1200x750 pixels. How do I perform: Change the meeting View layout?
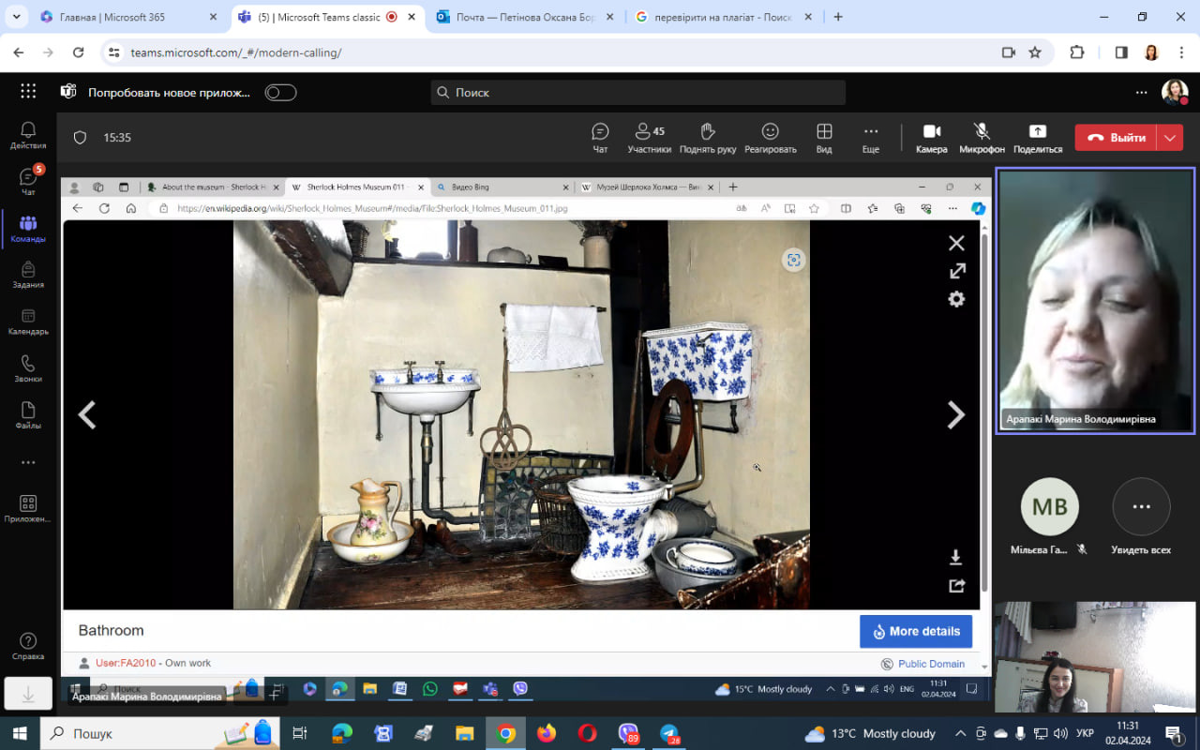[824, 137]
